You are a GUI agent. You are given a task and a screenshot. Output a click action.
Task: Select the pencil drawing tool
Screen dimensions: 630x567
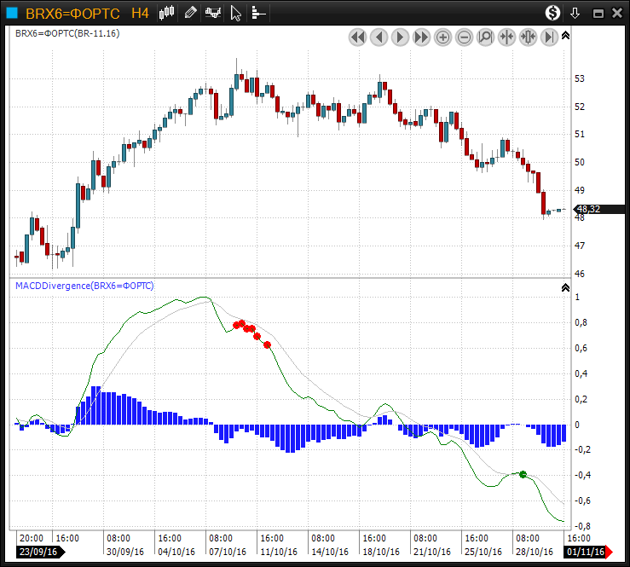(190, 13)
